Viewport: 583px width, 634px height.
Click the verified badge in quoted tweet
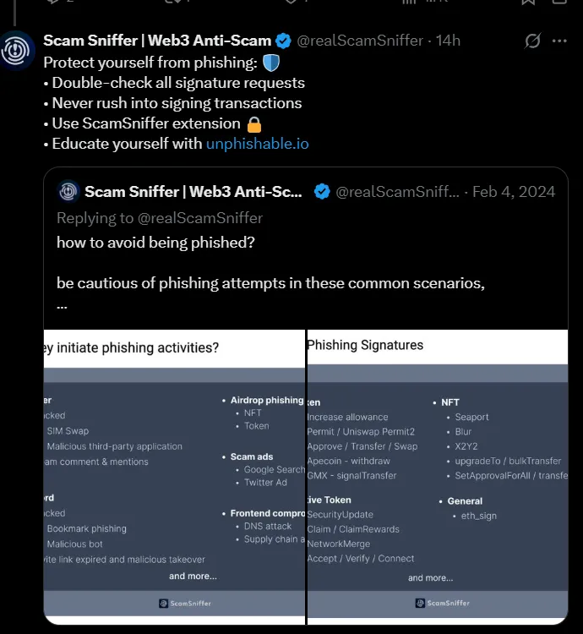tap(322, 192)
